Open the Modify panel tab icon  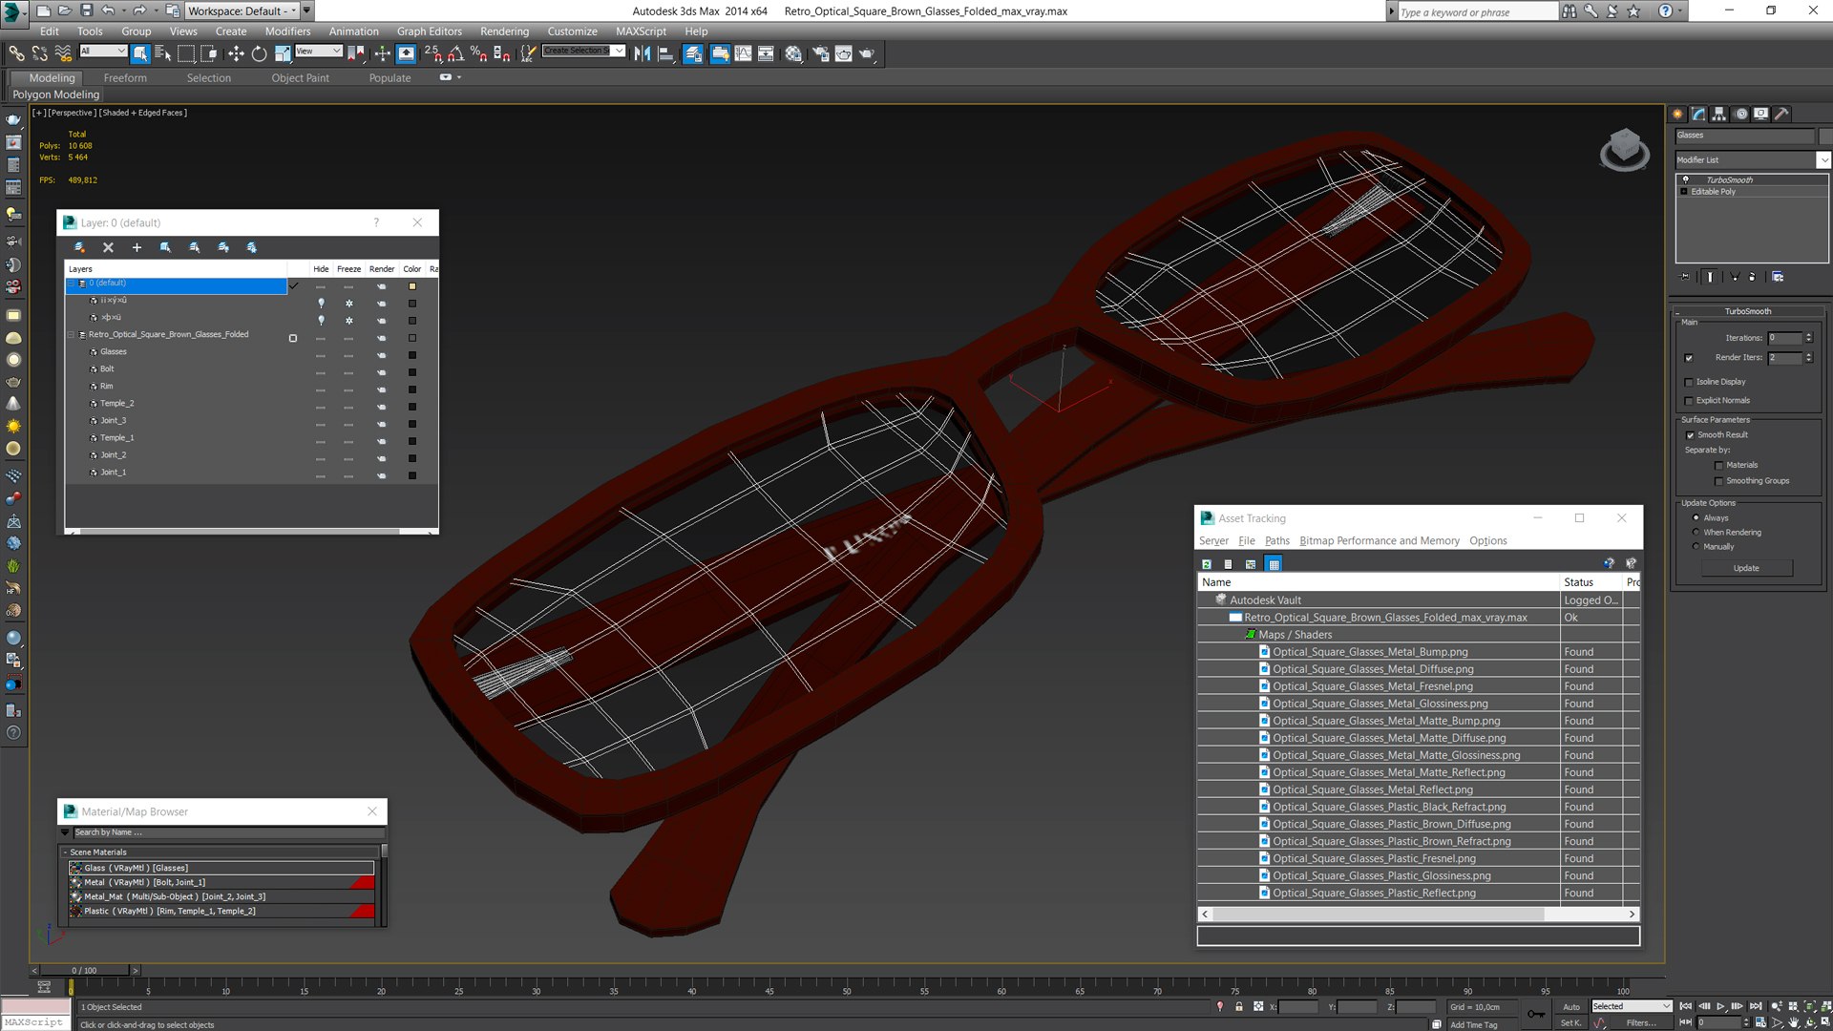pyautogui.click(x=1698, y=114)
